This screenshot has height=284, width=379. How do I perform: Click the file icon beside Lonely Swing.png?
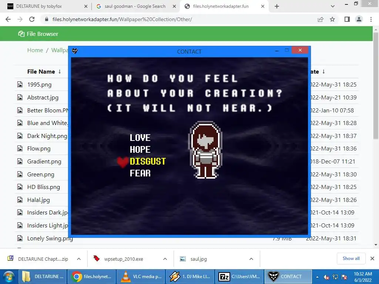[x=20, y=238]
